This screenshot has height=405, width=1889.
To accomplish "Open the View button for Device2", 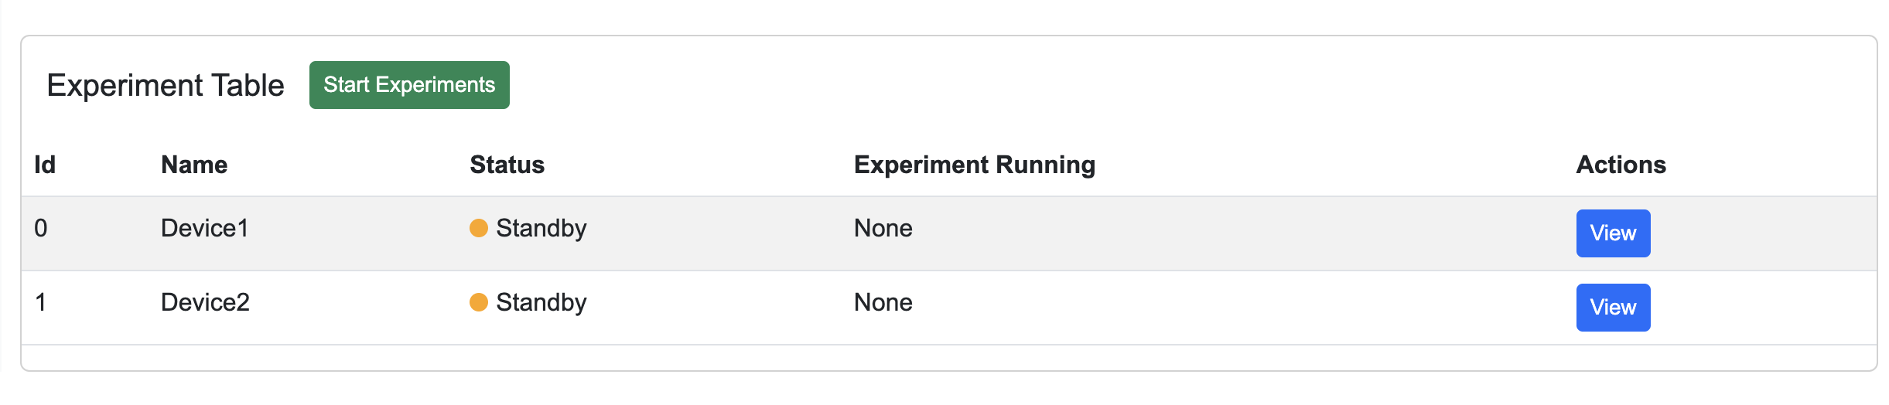I will tap(1613, 308).
